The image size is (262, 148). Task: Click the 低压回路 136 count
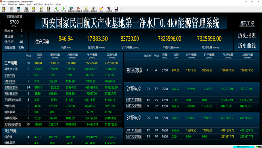pos(21,47)
